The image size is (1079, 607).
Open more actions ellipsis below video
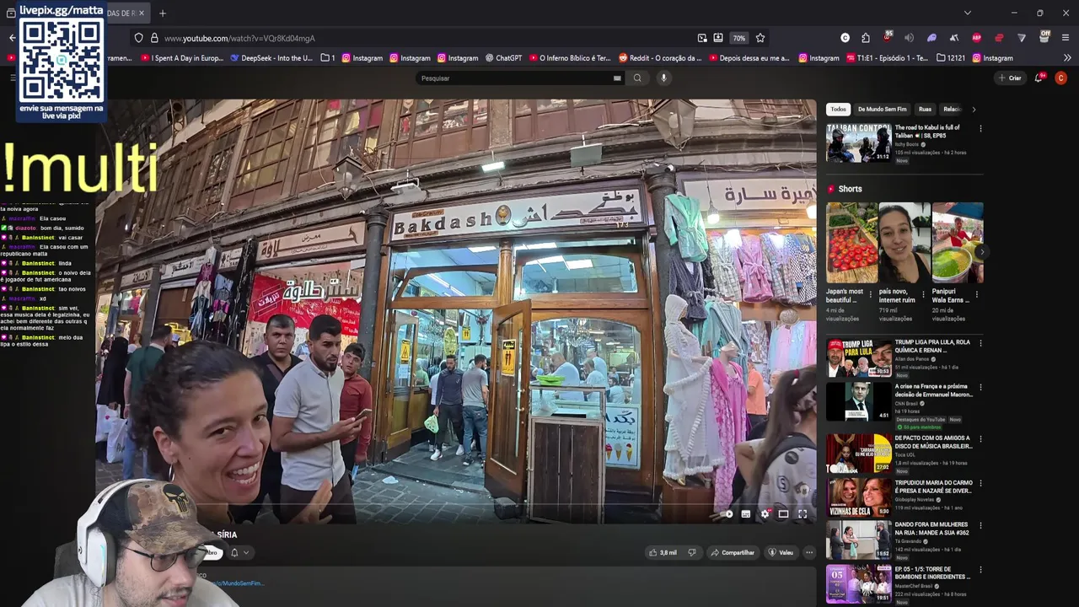pos(809,553)
